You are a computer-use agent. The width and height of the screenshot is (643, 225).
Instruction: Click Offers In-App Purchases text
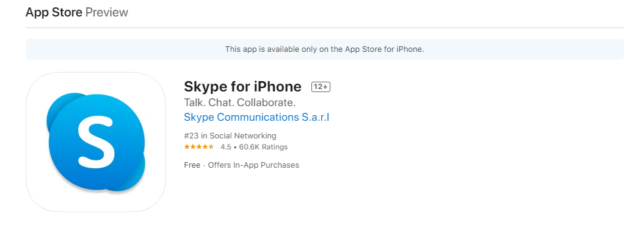pos(253,165)
